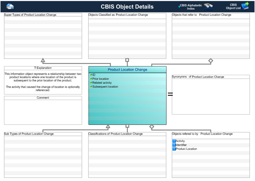Click the icon next to Activity
255x181 pixels.
click(174, 141)
